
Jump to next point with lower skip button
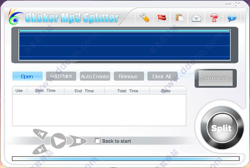click(x=40, y=149)
